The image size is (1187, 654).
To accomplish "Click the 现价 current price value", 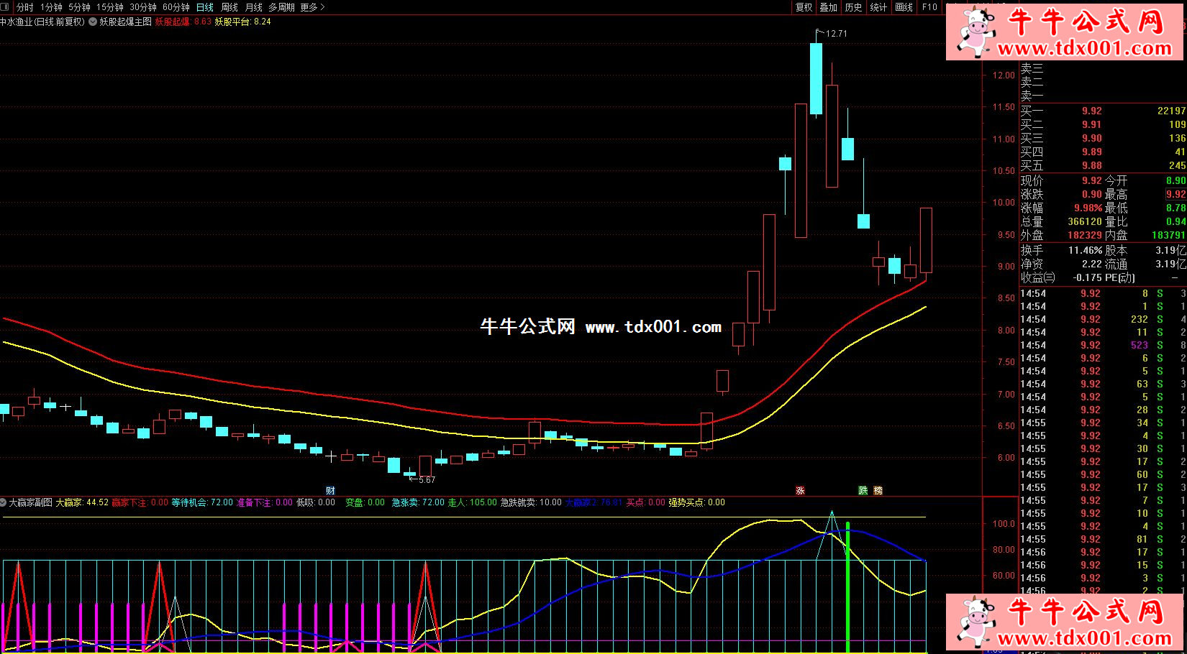I will [1091, 180].
